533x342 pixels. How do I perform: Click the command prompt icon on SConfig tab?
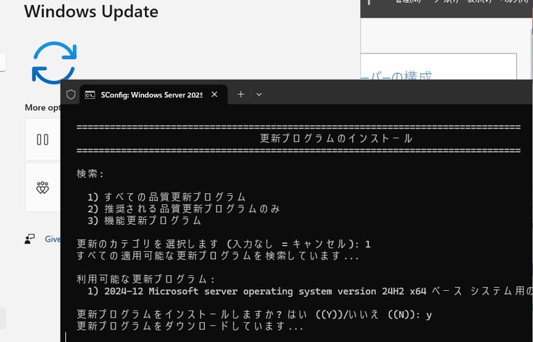90,95
